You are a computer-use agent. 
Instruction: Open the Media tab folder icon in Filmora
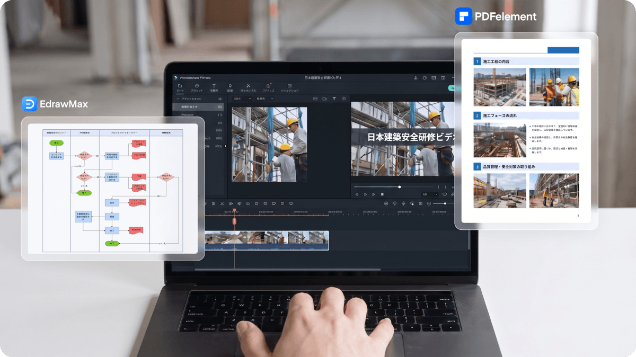180,86
